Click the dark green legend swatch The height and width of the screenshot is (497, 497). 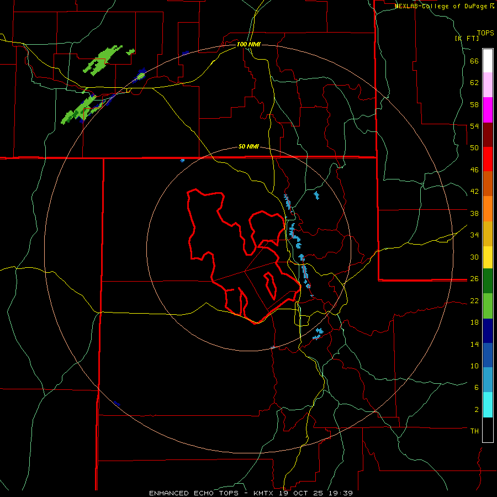click(x=488, y=281)
